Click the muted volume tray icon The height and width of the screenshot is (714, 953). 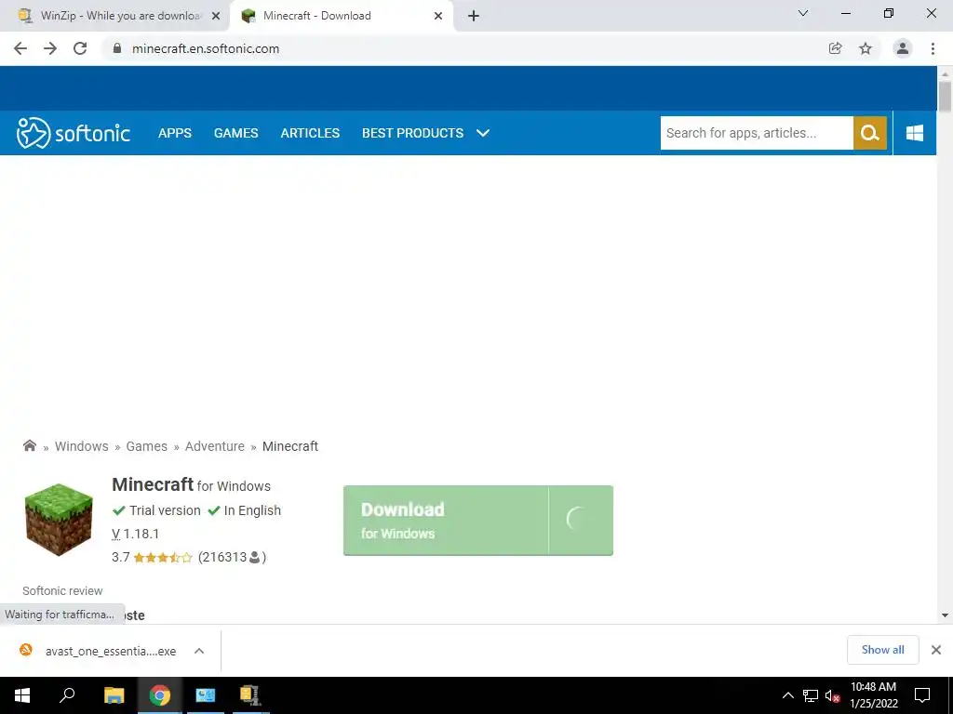[x=832, y=695]
